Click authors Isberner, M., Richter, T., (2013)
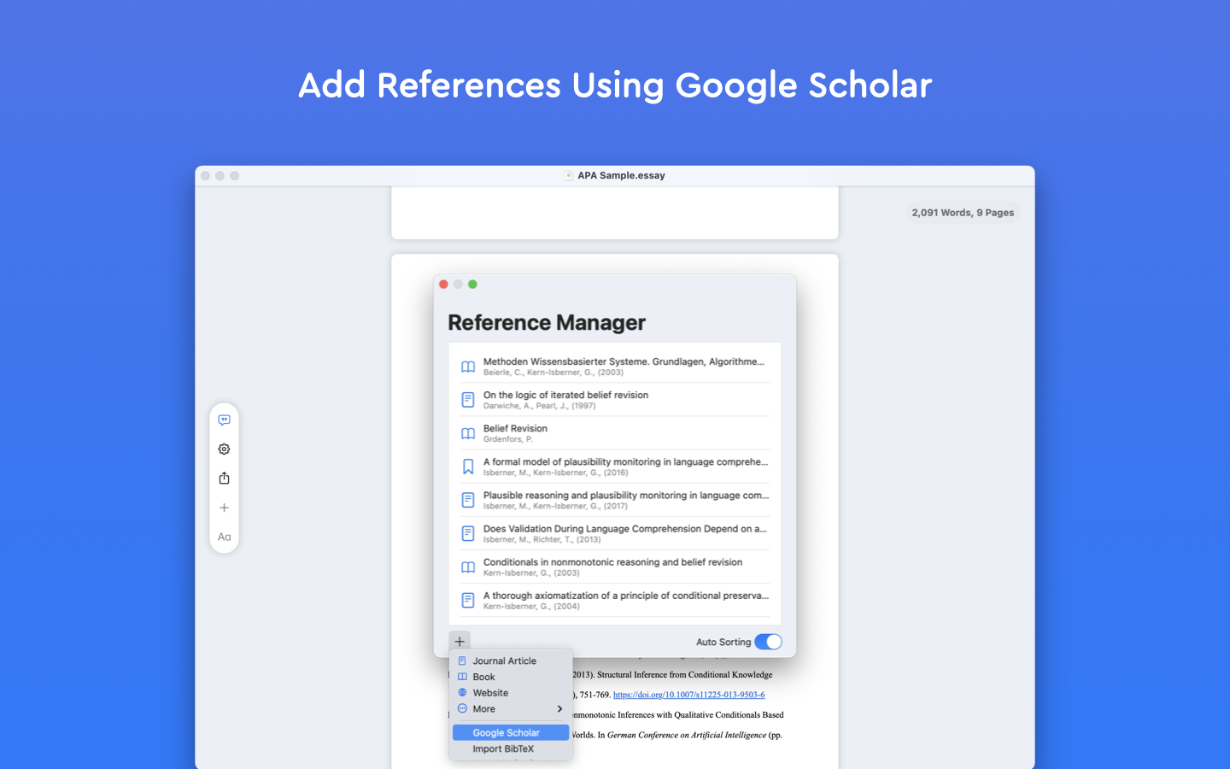The image size is (1230, 769). [x=542, y=539]
